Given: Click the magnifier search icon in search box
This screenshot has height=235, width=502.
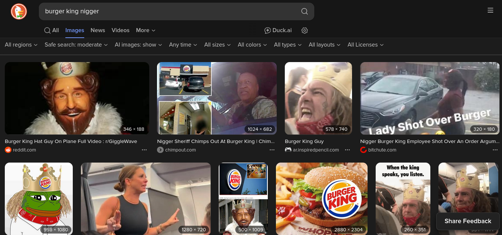Looking at the screenshot, I should [304, 11].
